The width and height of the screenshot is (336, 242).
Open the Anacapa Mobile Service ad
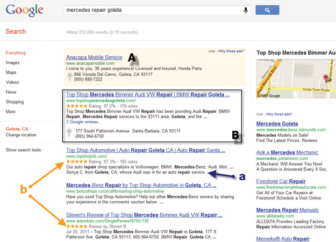point(94,57)
